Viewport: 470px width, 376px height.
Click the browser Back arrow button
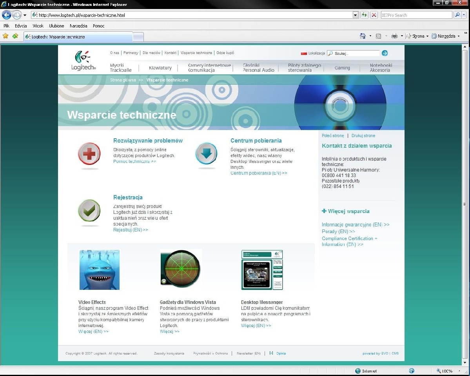(7, 14)
